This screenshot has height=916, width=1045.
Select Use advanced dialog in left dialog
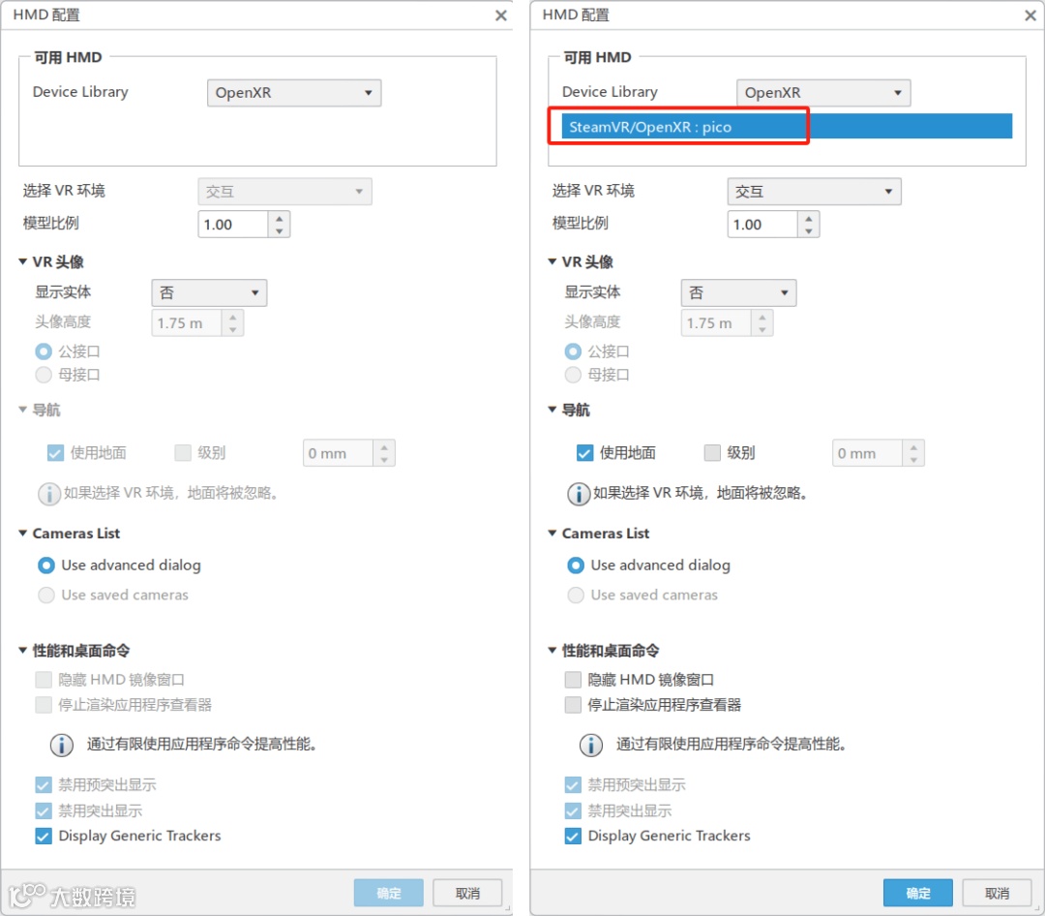[46, 565]
